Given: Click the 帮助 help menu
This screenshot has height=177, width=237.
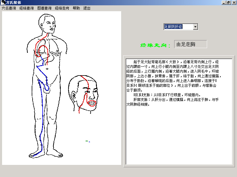Looking at the screenshot, I should (x=76, y=8).
